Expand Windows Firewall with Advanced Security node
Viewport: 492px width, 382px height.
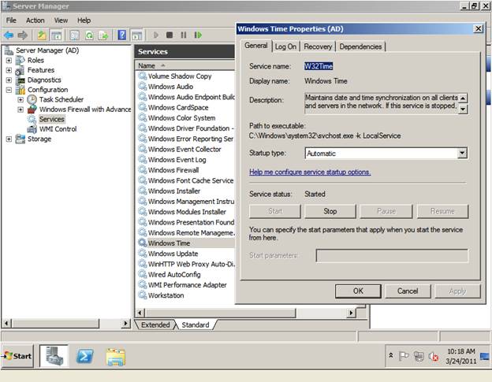pyautogui.click(x=20, y=109)
